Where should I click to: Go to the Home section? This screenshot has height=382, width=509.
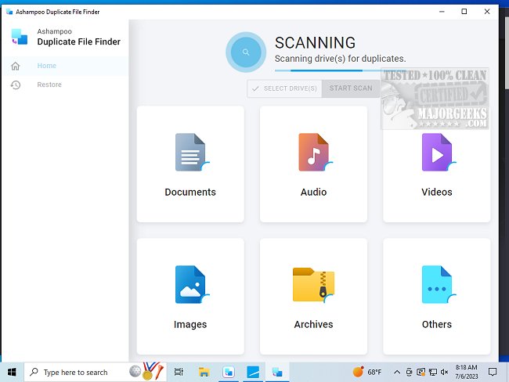click(46, 66)
